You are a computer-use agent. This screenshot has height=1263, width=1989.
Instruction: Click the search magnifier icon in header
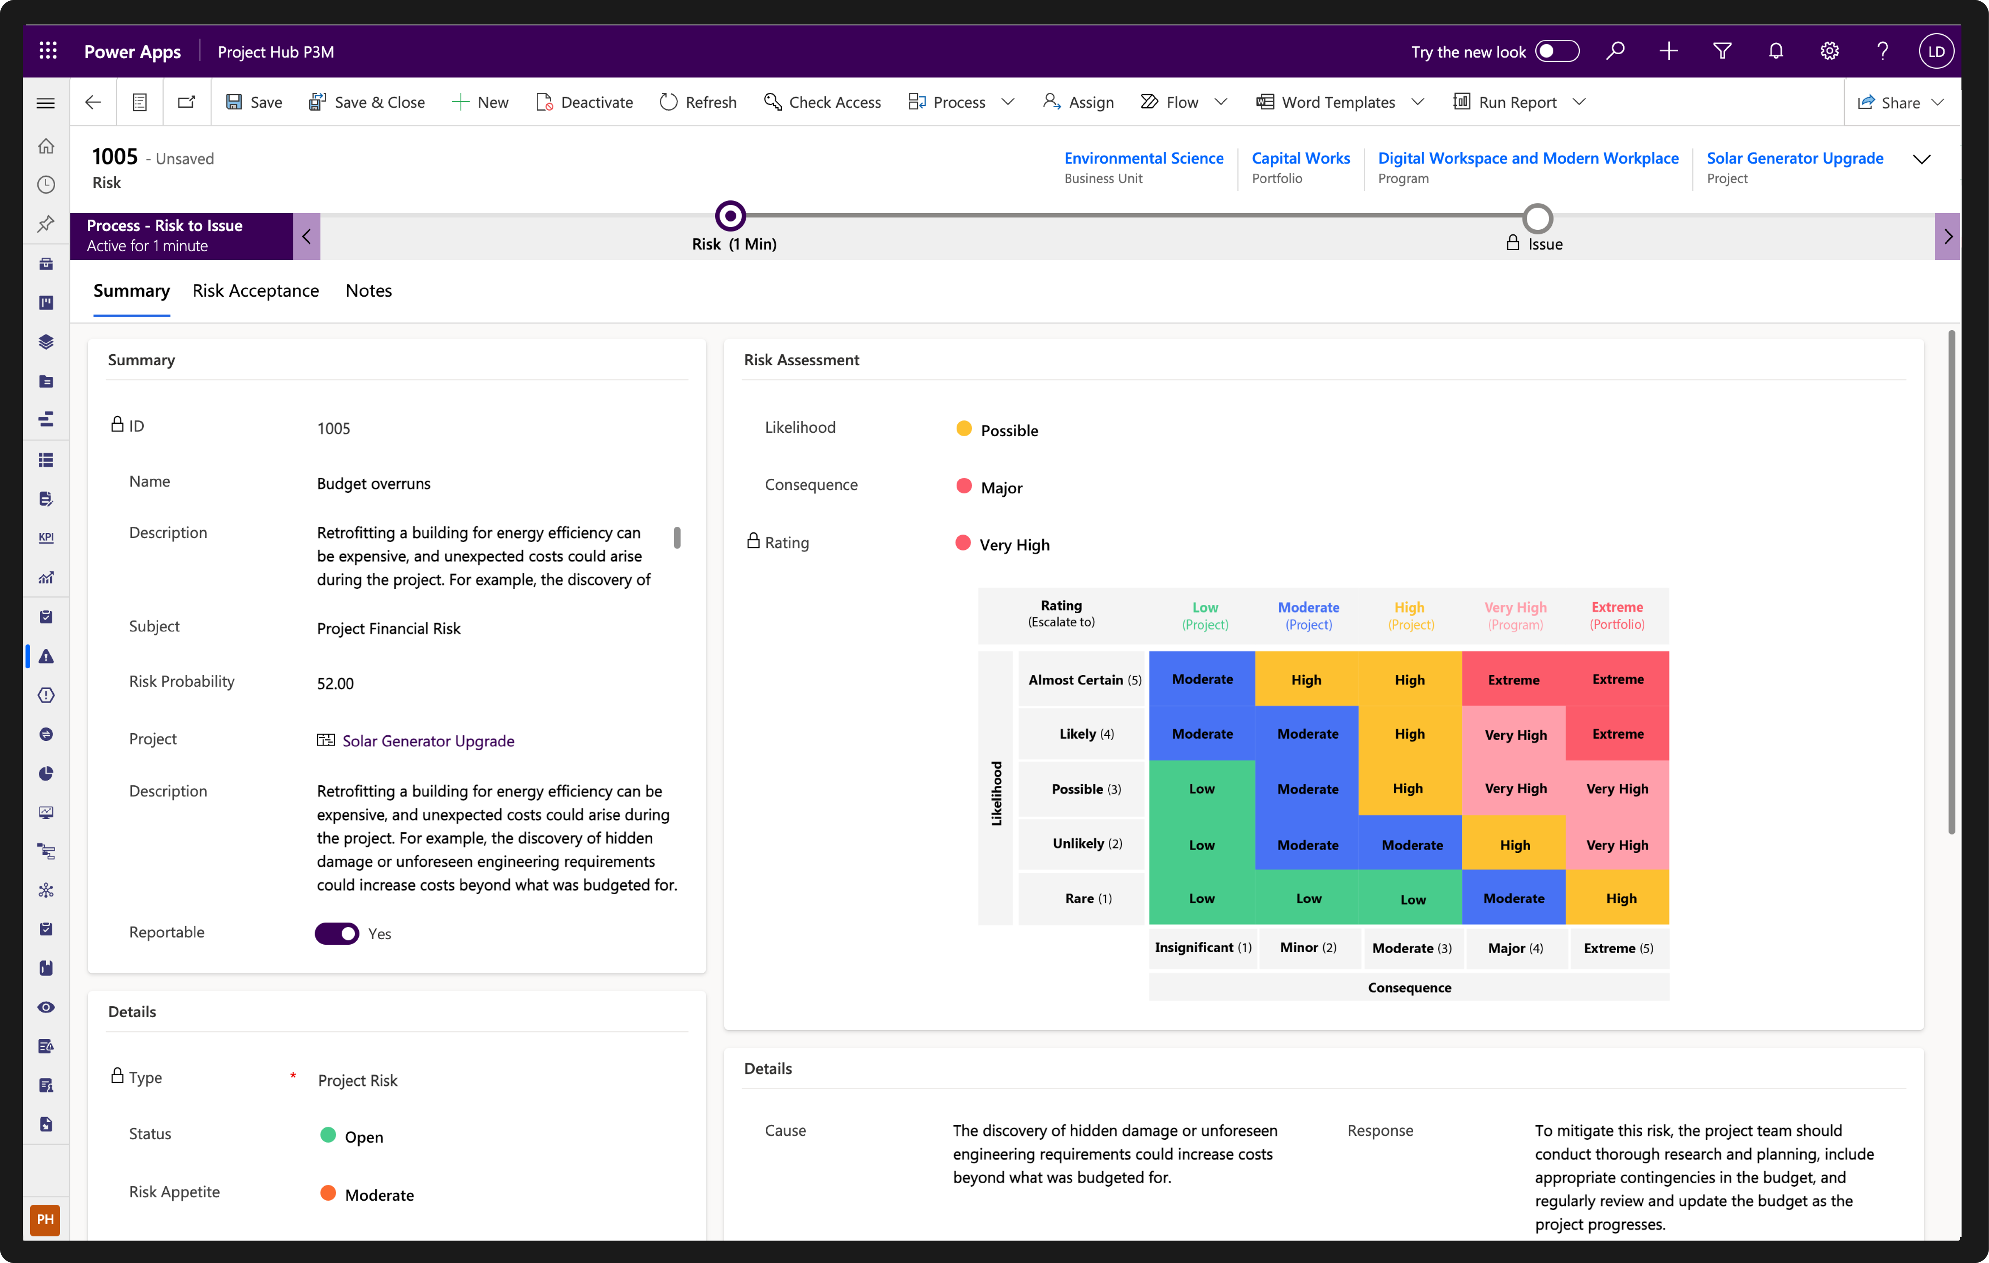(1615, 51)
